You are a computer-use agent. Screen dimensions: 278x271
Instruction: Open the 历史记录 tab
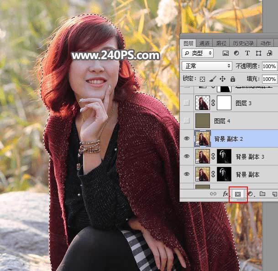pos(243,43)
